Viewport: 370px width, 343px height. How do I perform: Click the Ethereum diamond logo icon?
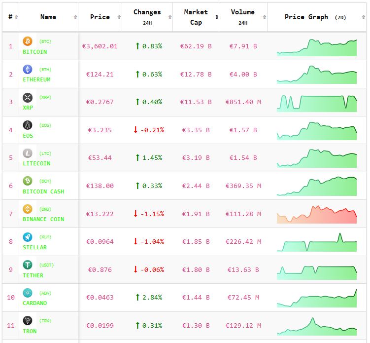28,70
